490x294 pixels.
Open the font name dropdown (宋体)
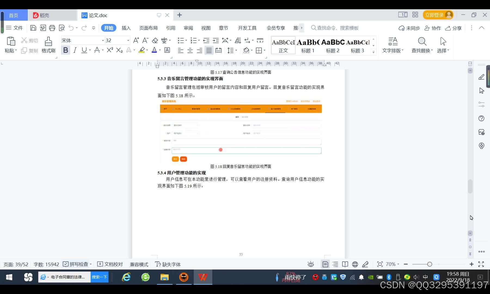pos(103,41)
